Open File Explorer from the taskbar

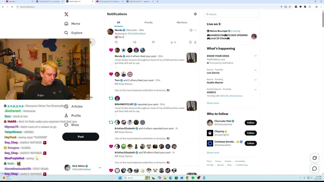coord(165,178)
